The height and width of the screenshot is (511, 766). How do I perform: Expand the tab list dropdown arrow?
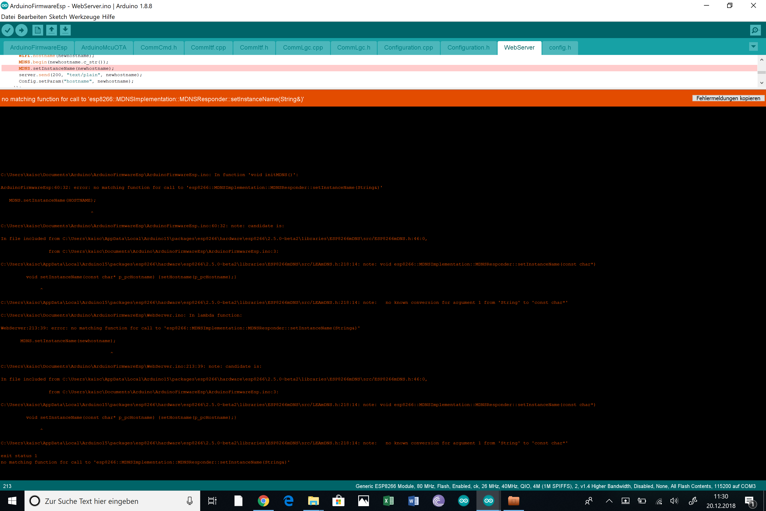(753, 47)
